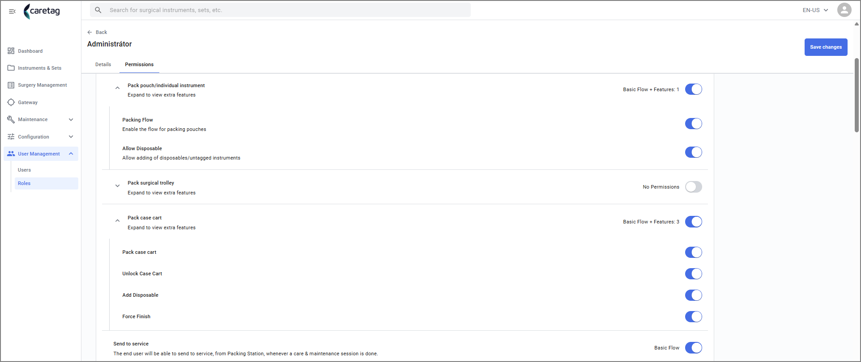Expand the Maintenance menu chevron

(71, 119)
